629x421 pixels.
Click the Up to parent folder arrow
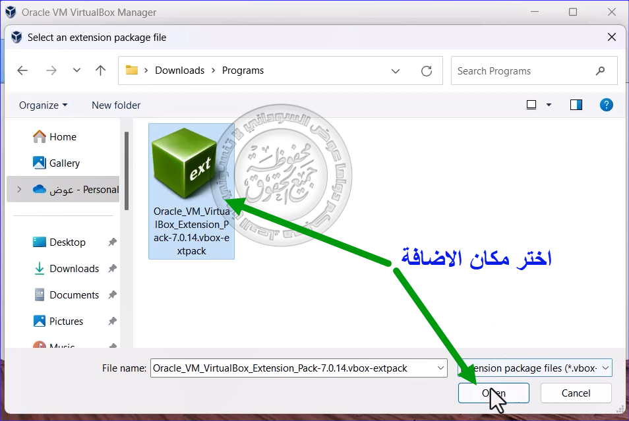click(x=100, y=70)
